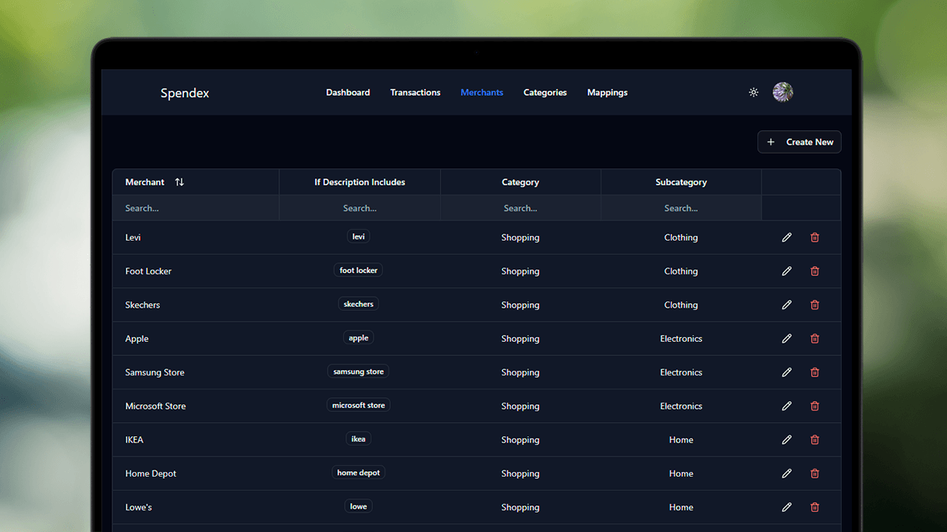This screenshot has height=532, width=947.
Task: Click the Category column header
Action: click(x=520, y=182)
